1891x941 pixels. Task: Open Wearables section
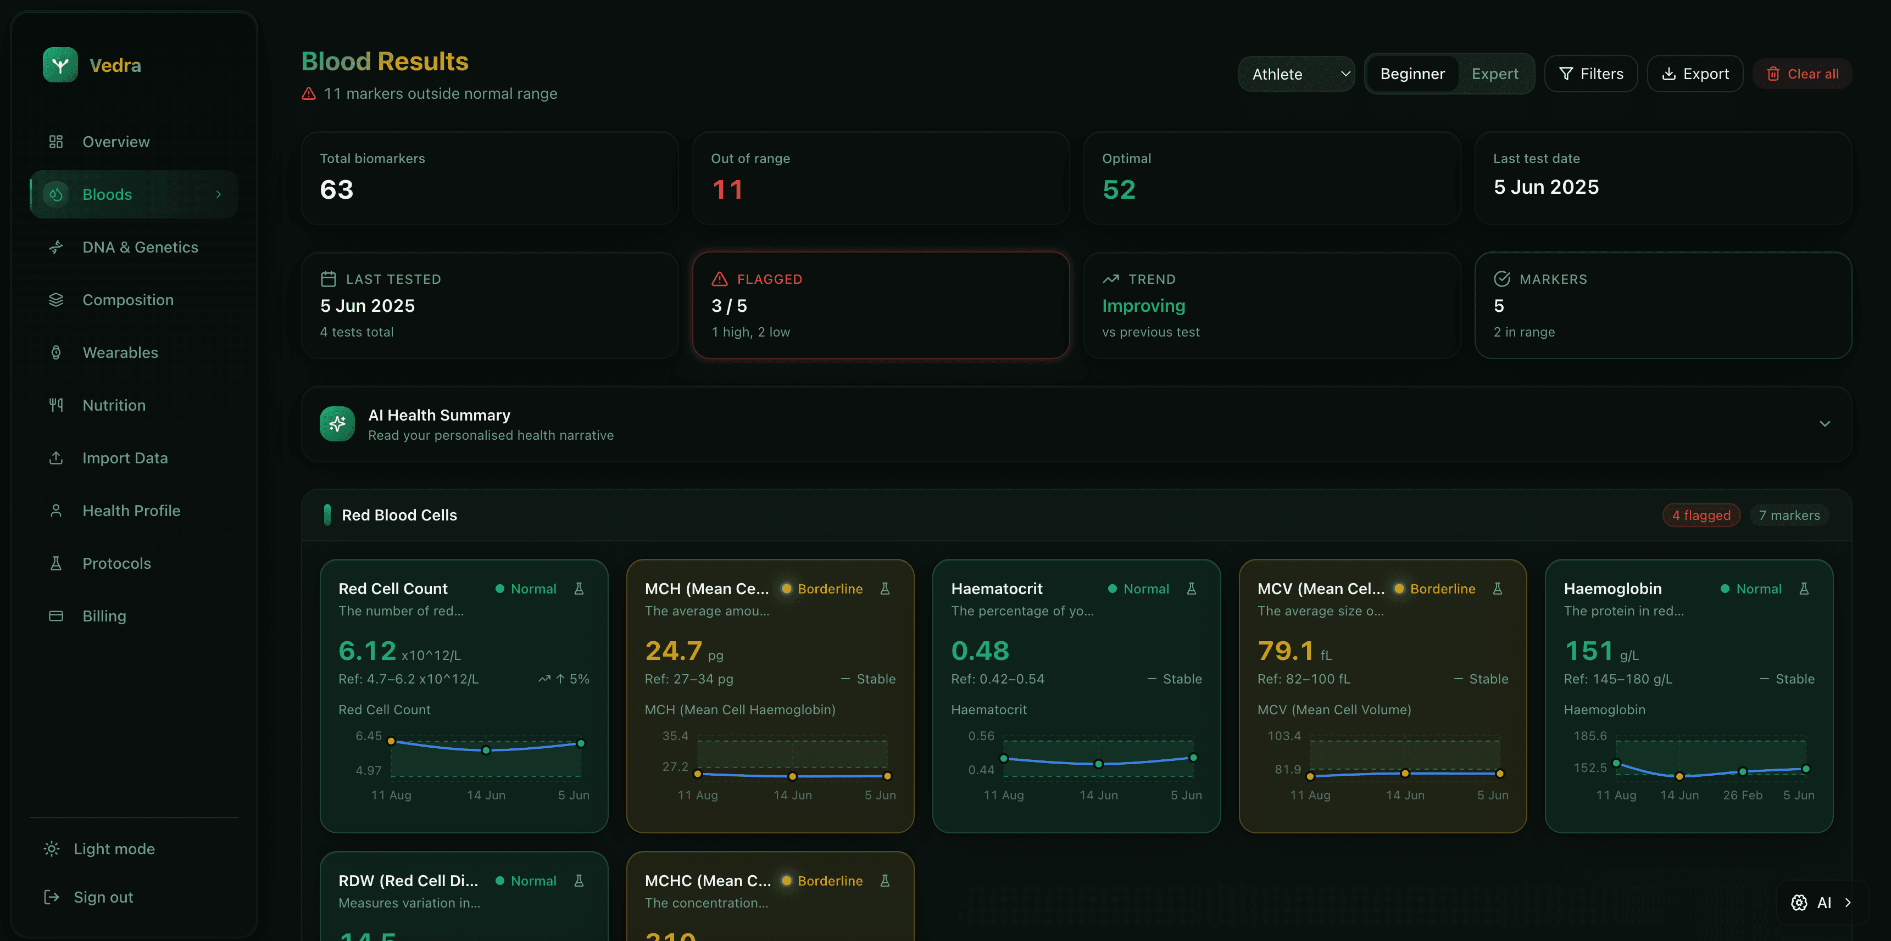(x=134, y=353)
